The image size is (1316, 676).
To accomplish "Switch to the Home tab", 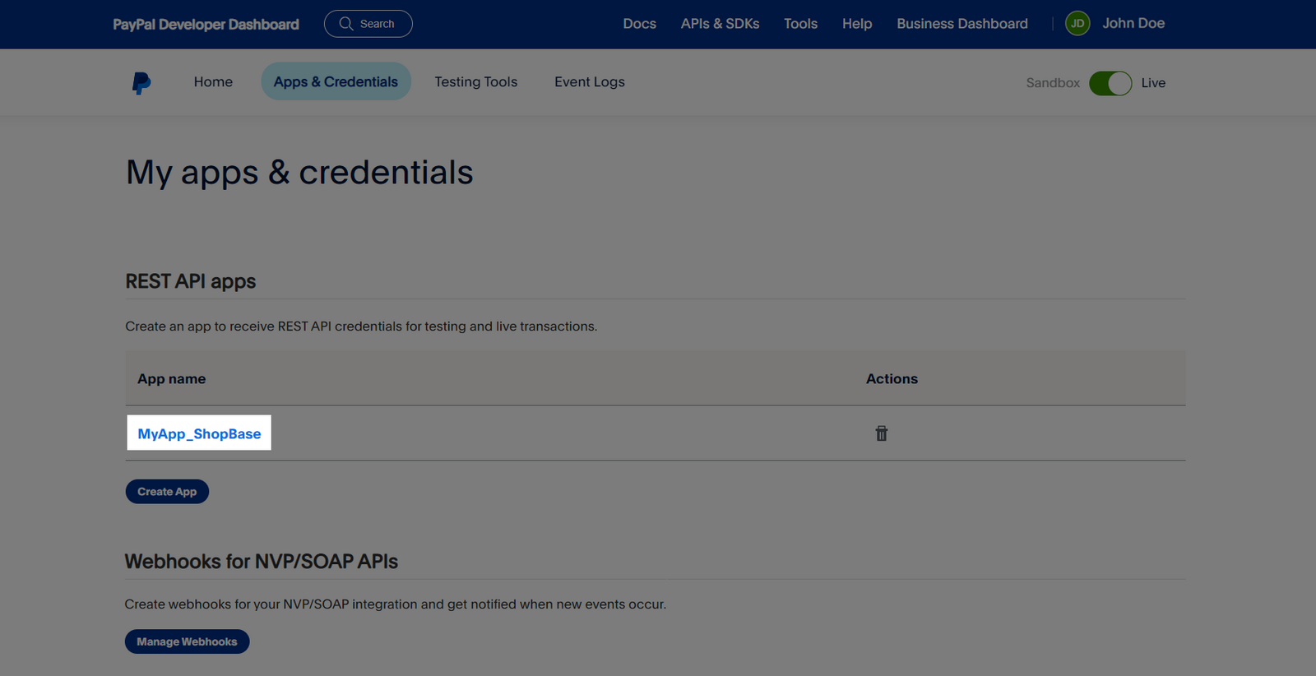I will click(x=213, y=82).
